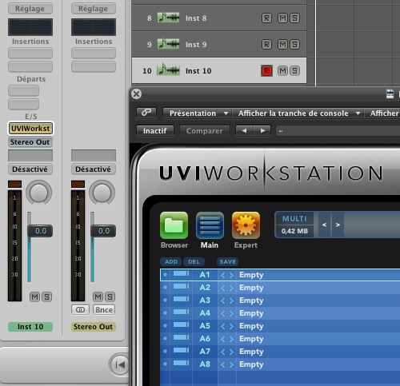The height and width of the screenshot is (386, 400).
Task: Load previous preset for part A7
Action: (x=223, y=352)
